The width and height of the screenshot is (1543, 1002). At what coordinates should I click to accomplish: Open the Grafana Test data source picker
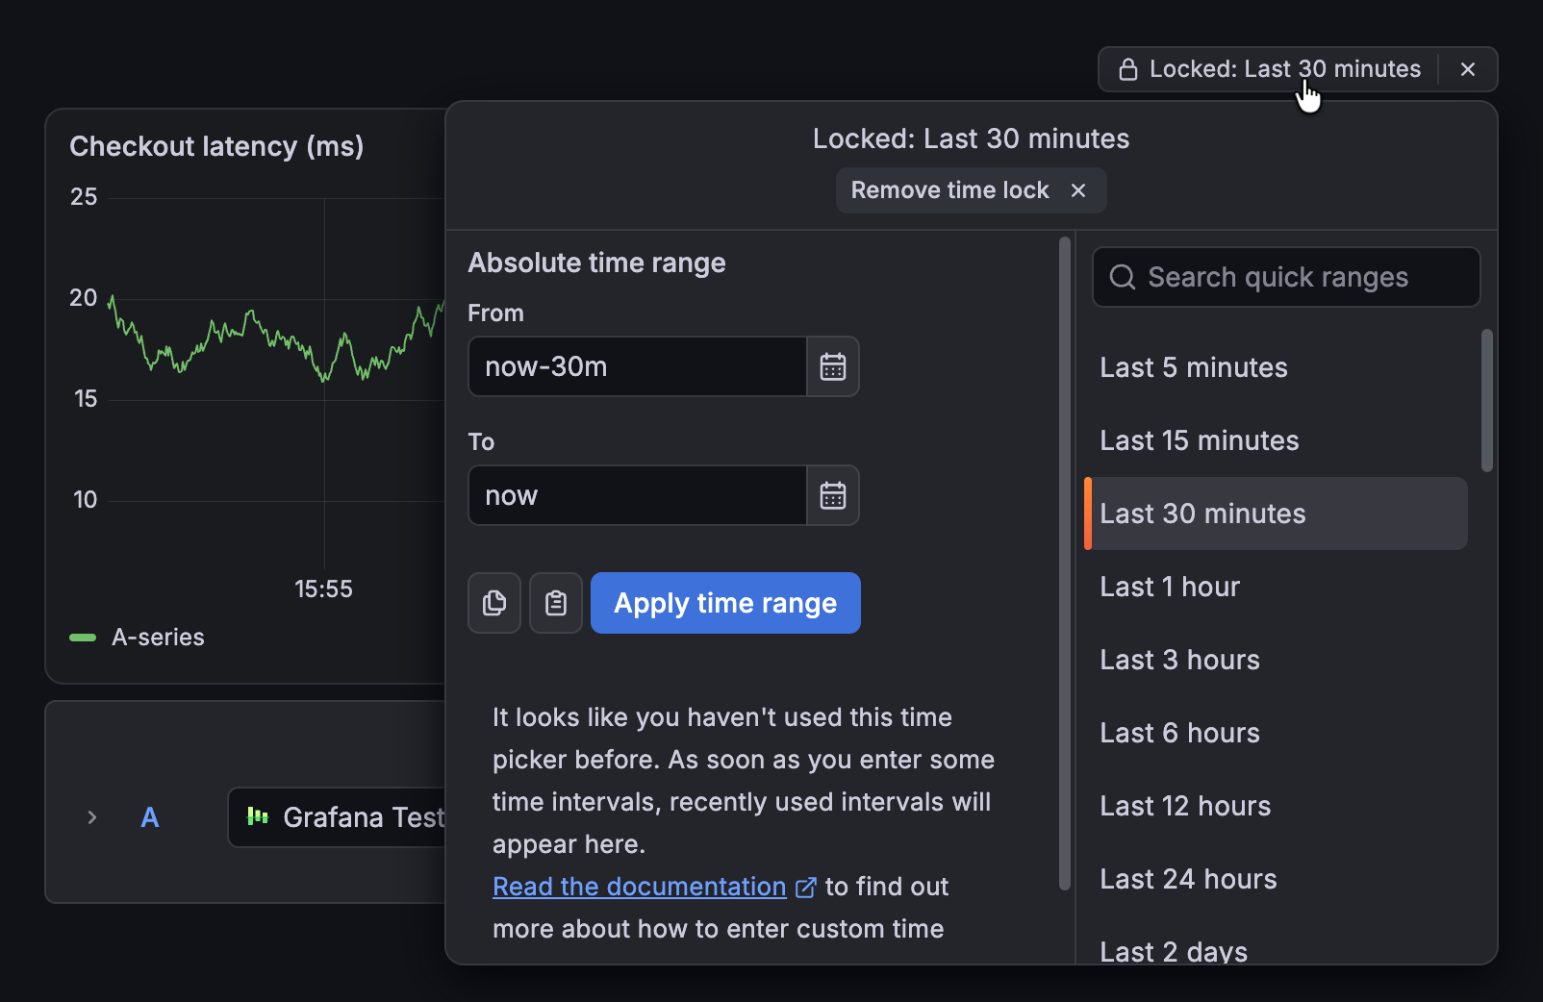click(337, 817)
